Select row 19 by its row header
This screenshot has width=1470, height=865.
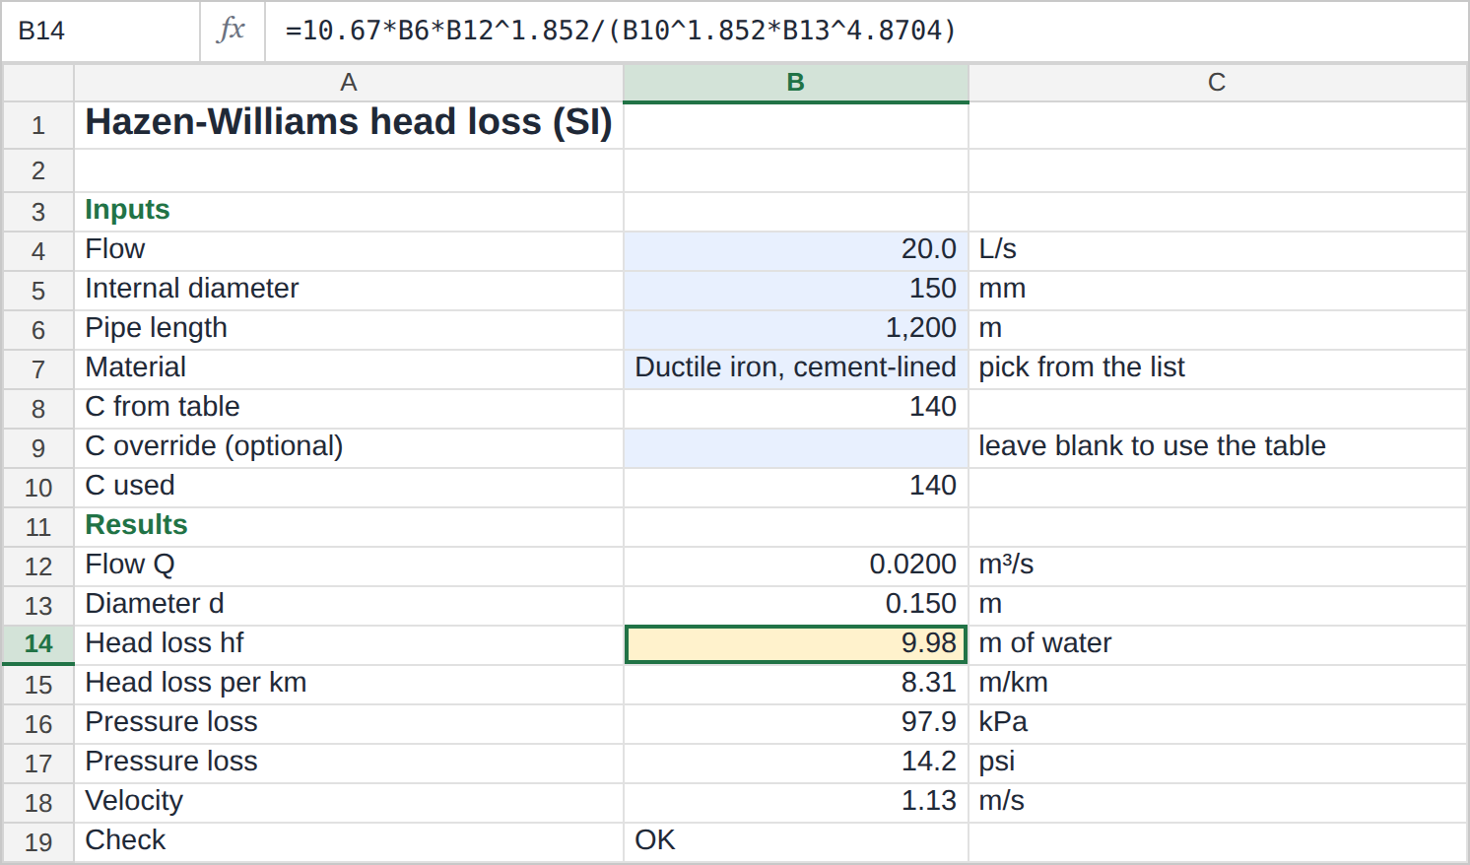(38, 842)
